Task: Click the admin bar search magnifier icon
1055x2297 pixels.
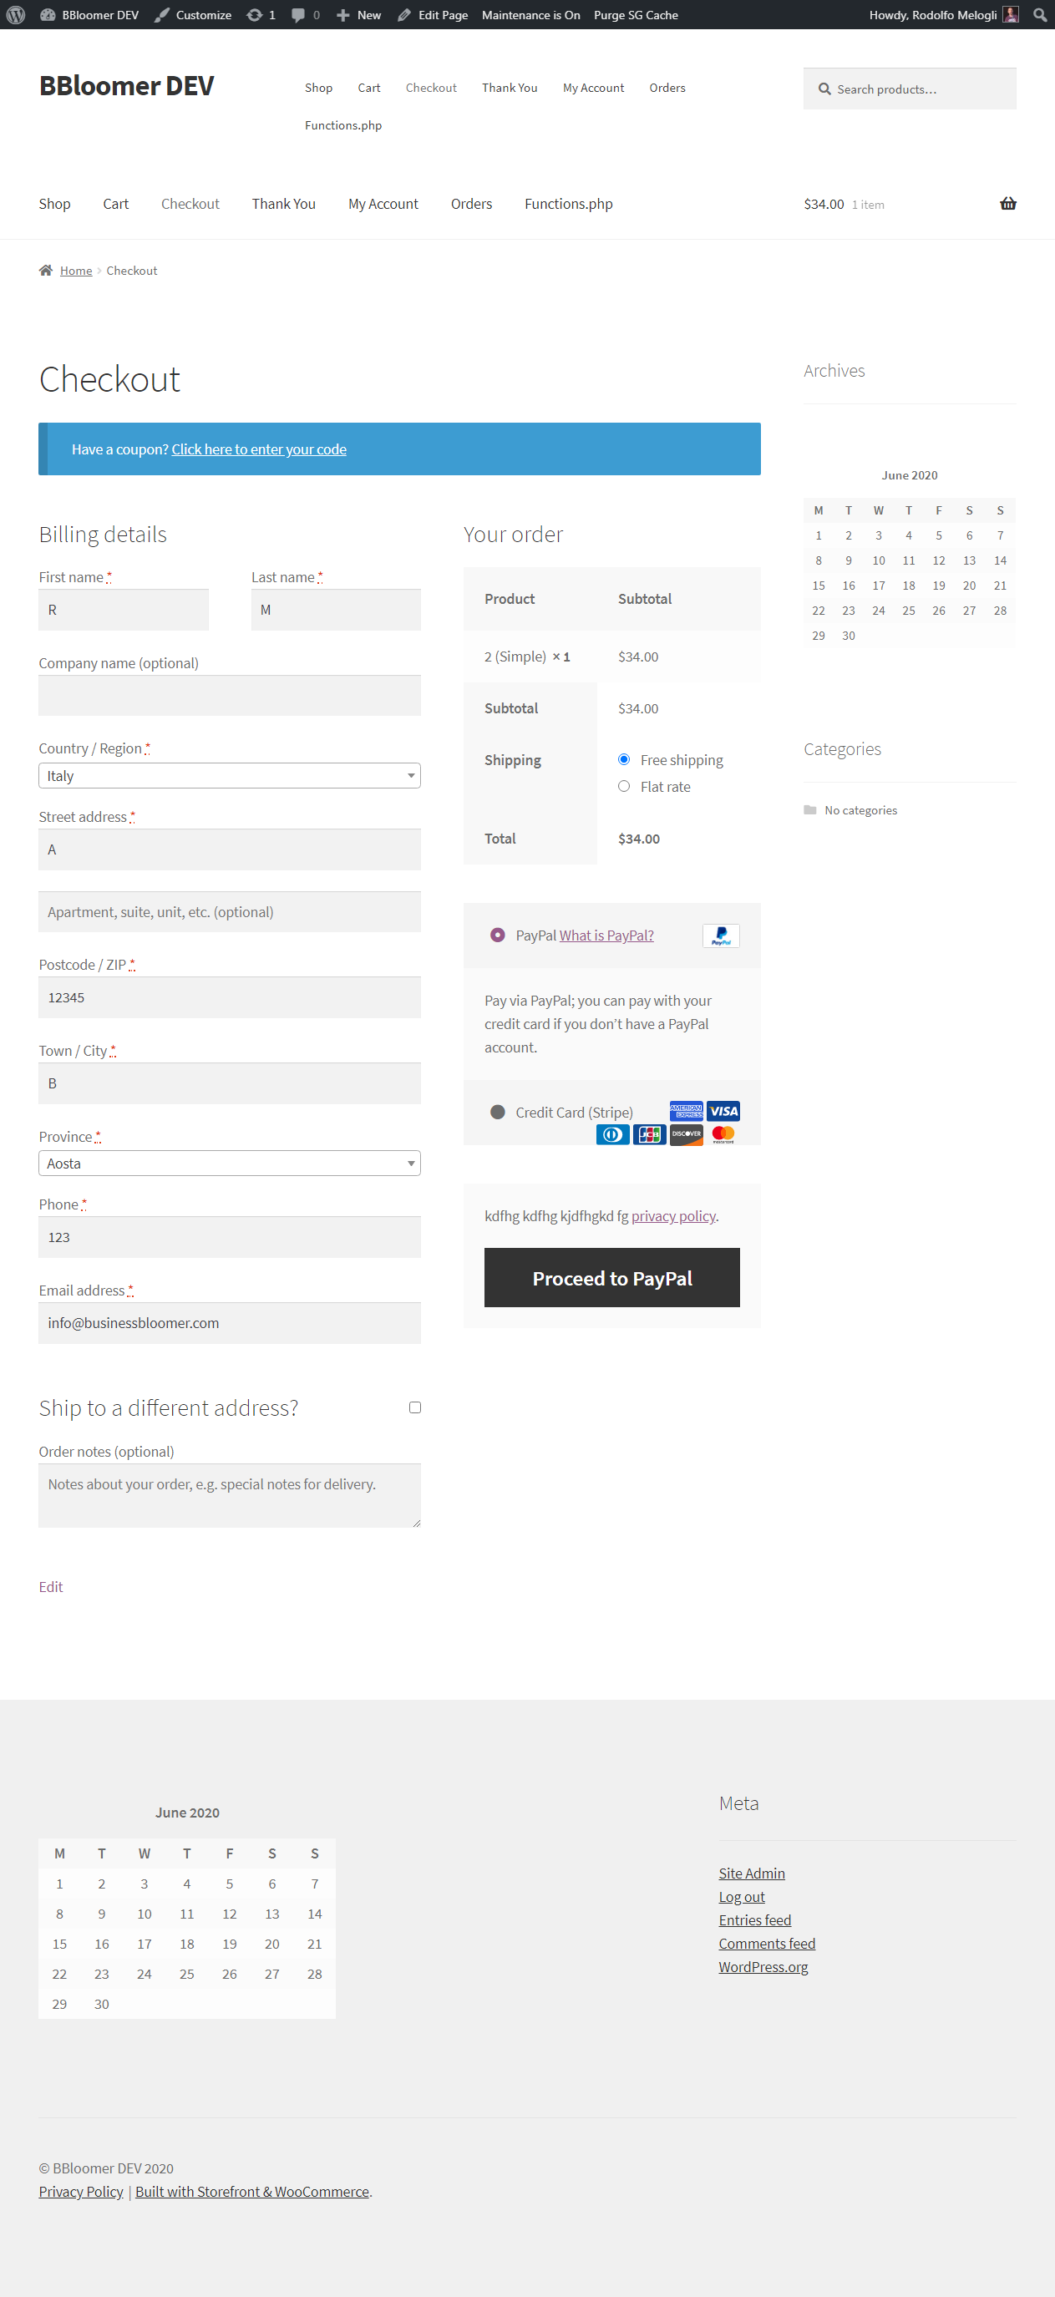Action: pyautogui.click(x=1039, y=15)
